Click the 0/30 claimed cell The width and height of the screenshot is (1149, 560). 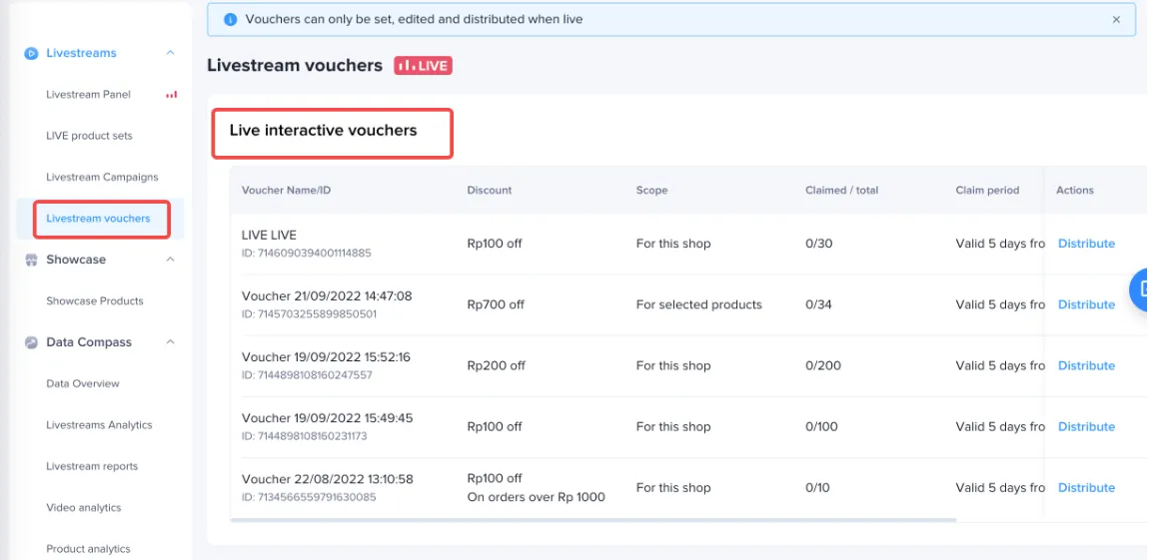818,244
